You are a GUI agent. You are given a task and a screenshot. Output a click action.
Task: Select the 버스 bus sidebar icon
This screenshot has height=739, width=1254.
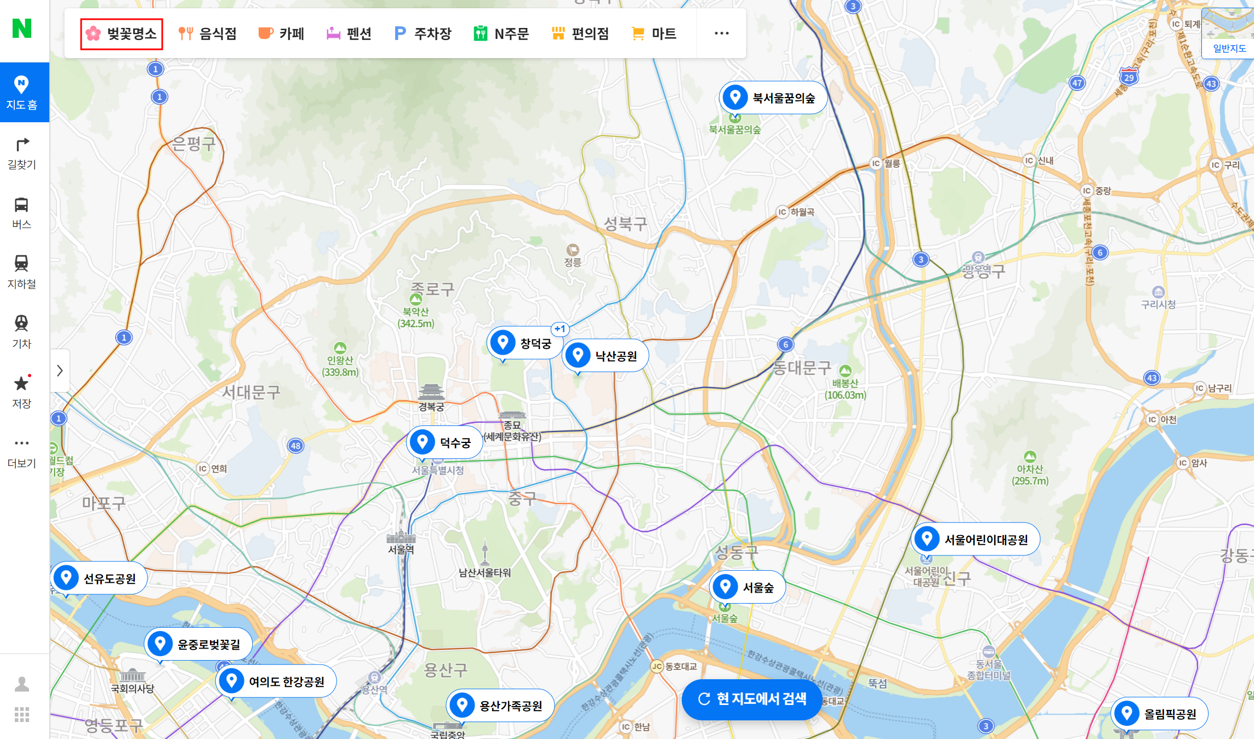22,213
